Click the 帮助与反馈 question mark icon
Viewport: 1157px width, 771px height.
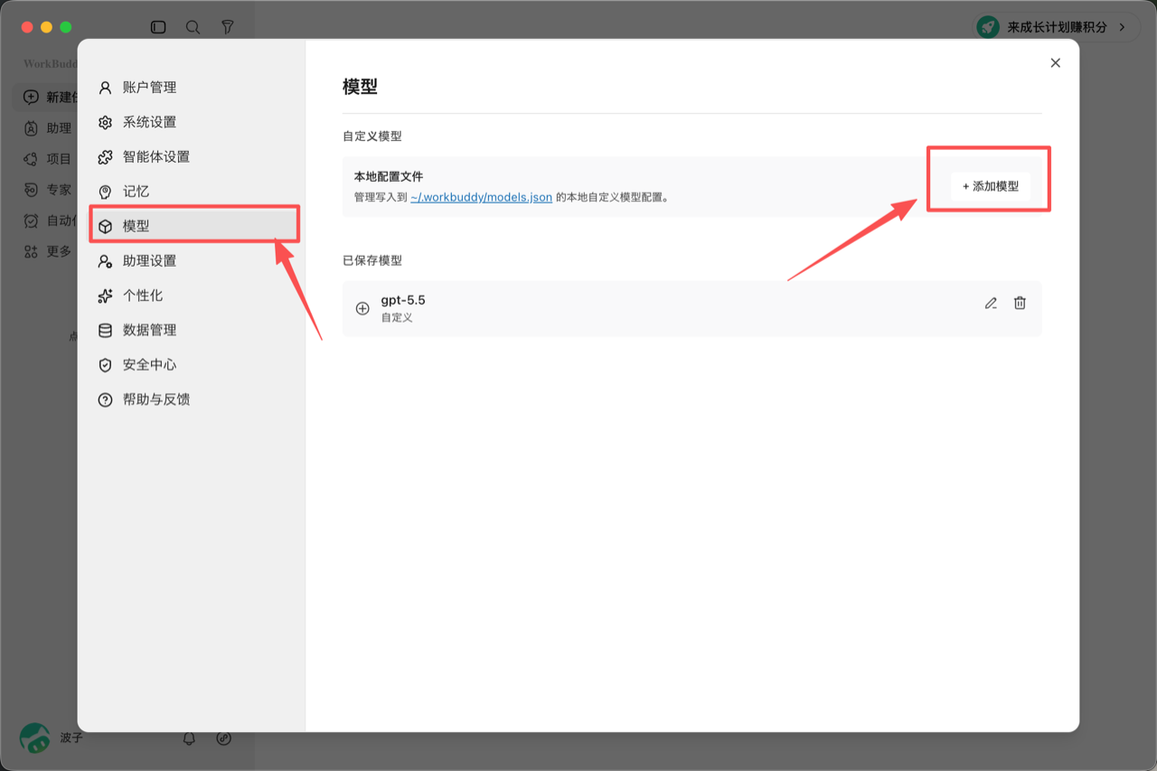pos(106,400)
